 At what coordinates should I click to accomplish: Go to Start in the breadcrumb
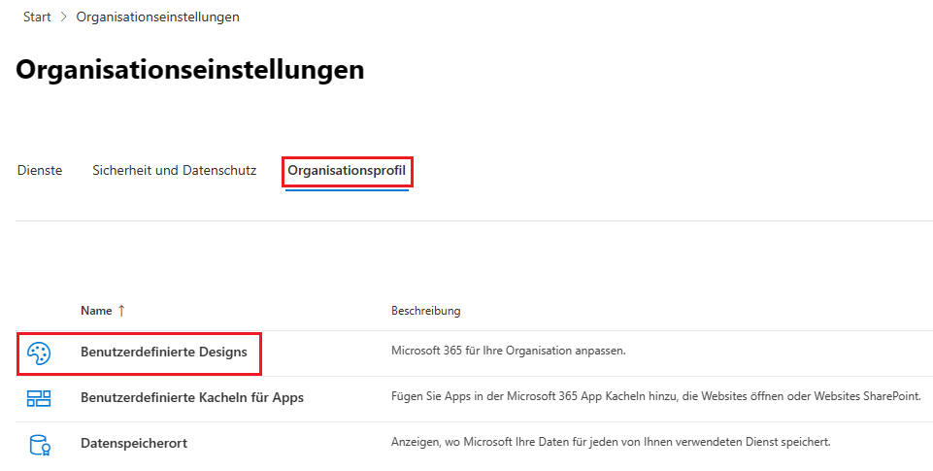coord(37,17)
